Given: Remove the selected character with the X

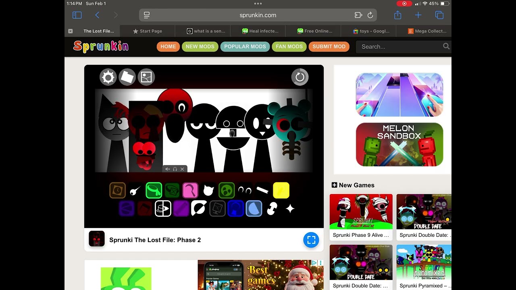Looking at the screenshot, I should [182, 169].
